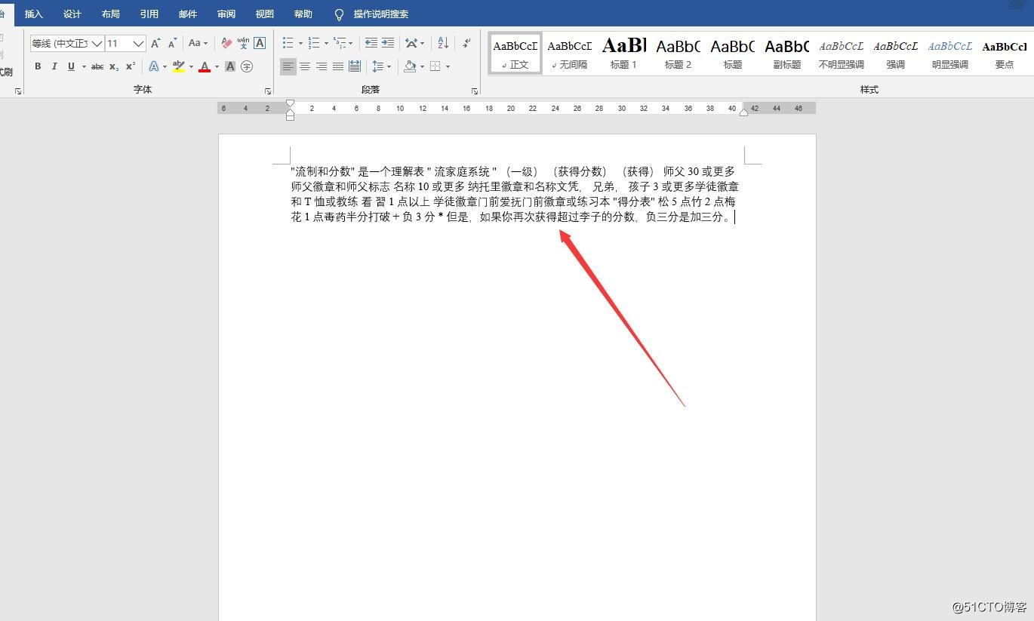Apply 标题 1 style
Screen dimensions: 1034x621
(x=623, y=54)
